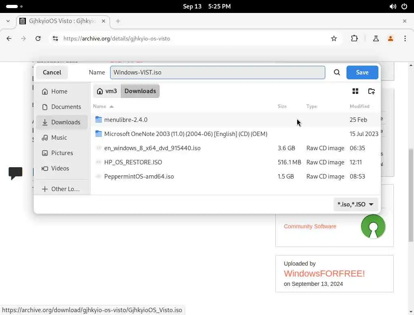The width and height of the screenshot is (414, 315).
Task: Select the menulibre-2.4.0 folder
Action: coord(236,119)
